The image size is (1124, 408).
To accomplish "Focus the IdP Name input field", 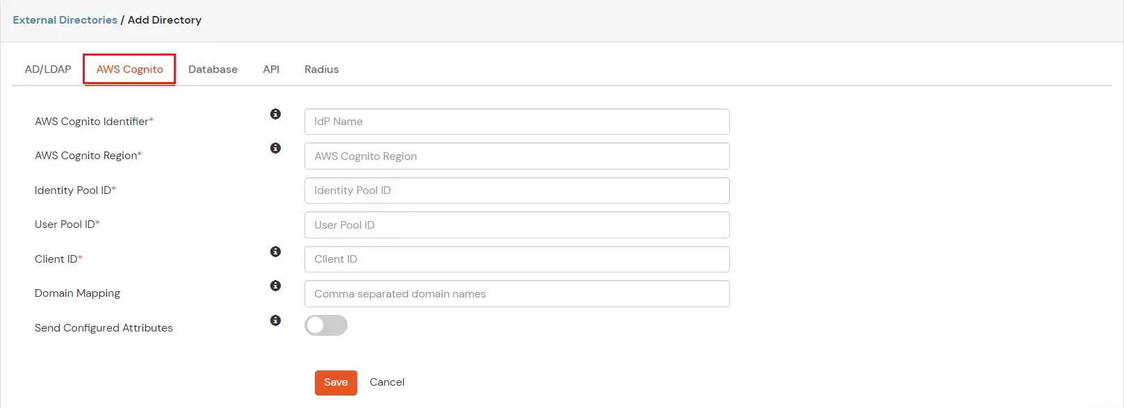I will (x=516, y=122).
